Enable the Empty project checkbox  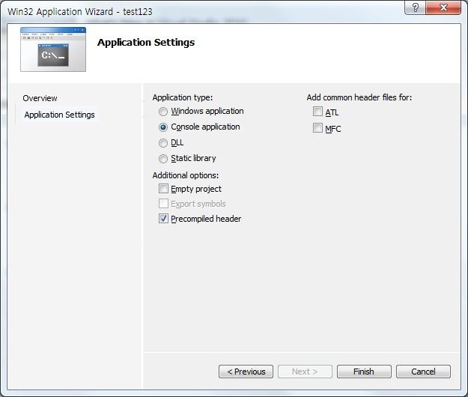pyautogui.click(x=163, y=189)
